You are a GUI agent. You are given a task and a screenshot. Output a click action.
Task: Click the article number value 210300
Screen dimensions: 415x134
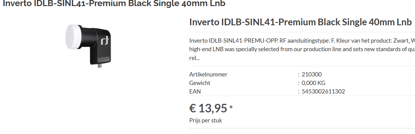[x=312, y=74]
